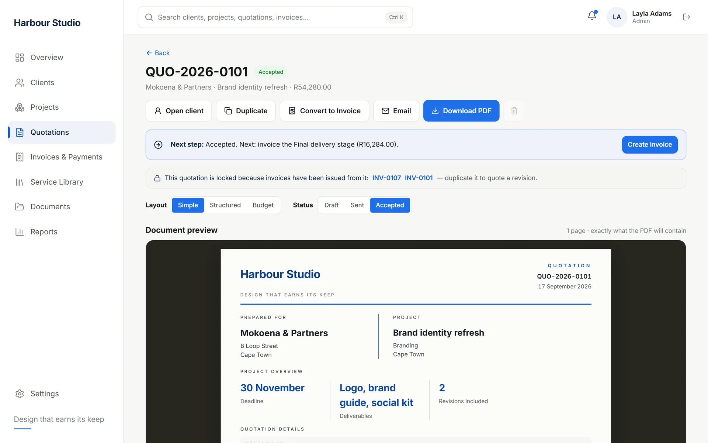Click the Quotations document icon in sidebar
708x443 pixels.
tap(20, 133)
